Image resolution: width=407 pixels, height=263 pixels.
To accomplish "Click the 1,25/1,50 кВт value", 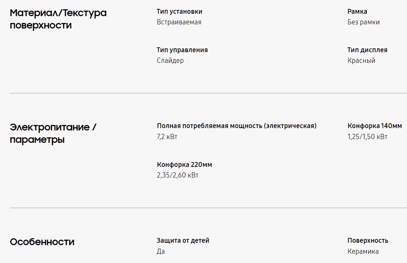I will pos(367,137).
